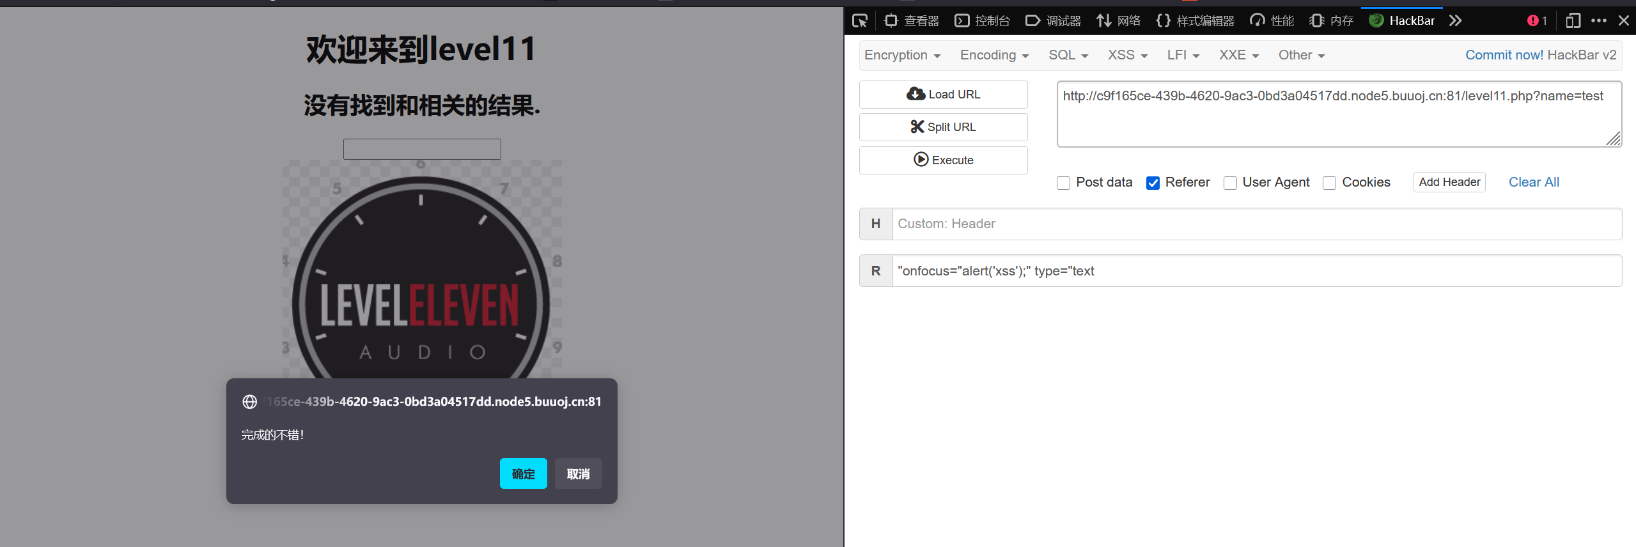Viewport: 1636px width, 547px height.
Task: Open the Style Editor (样式编辑器) panel
Action: (1196, 21)
